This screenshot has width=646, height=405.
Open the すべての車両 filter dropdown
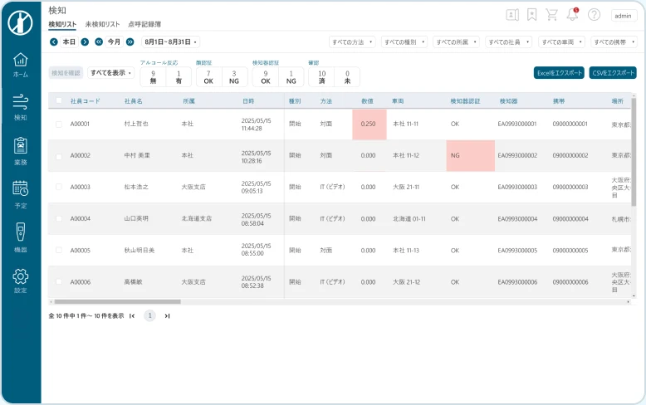(561, 42)
